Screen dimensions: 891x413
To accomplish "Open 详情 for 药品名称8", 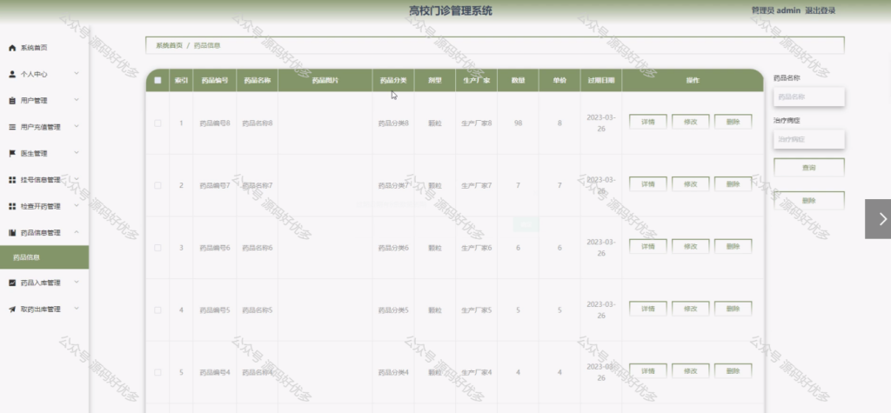I will click(647, 122).
